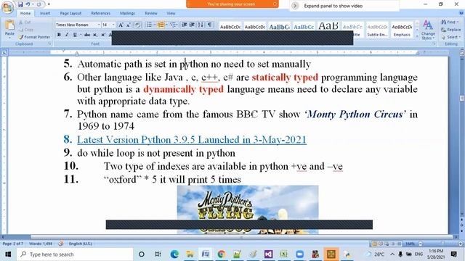Switch to the Page Layout tab
This screenshot has width=465, height=261.
(x=70, y=13)
